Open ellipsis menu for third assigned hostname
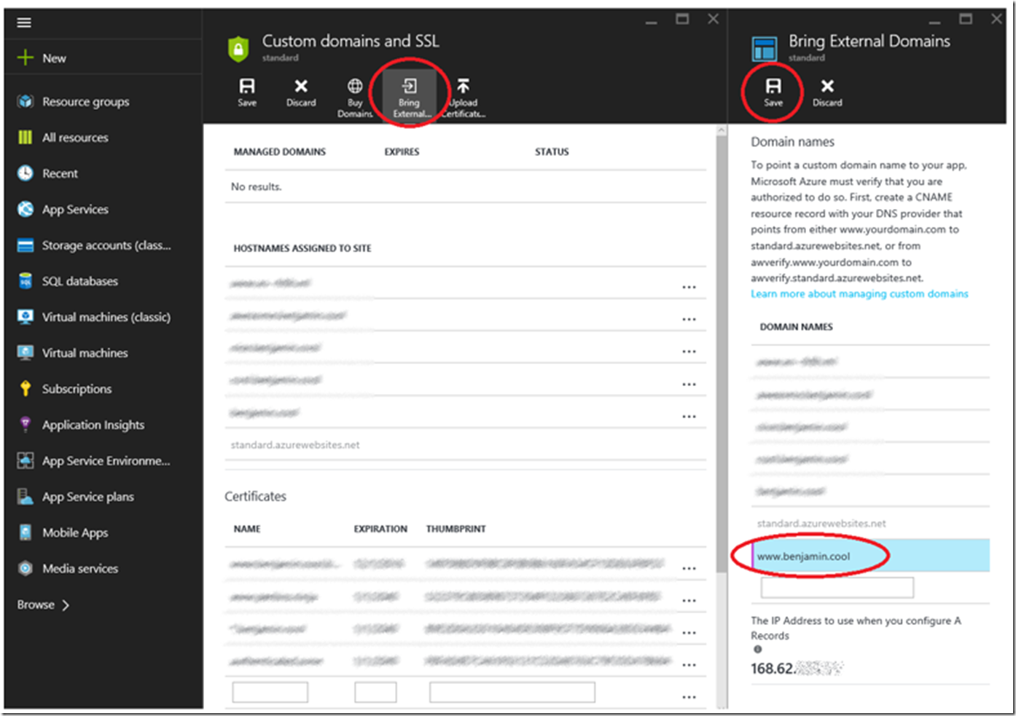The image size is (1016, 716). (689, 351)
